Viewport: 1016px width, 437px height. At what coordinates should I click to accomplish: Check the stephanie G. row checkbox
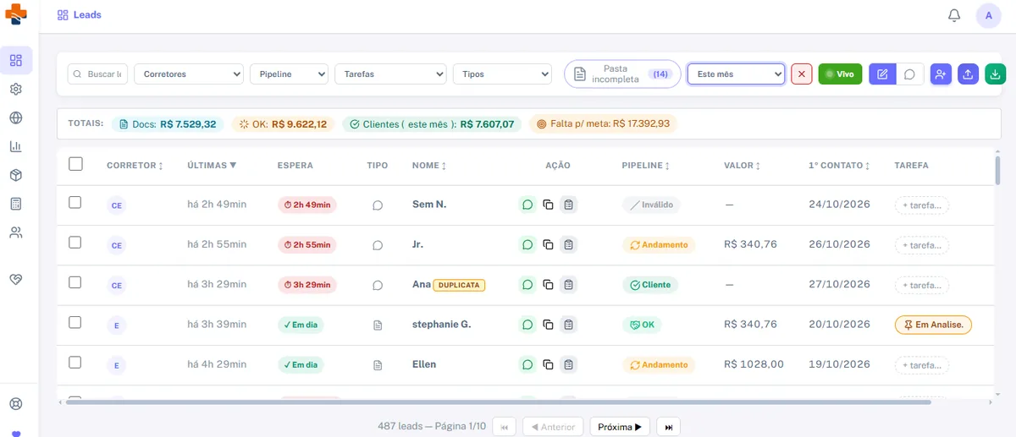coord(75,322)
